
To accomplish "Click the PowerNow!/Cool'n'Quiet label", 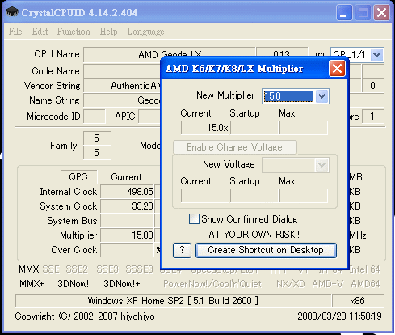I will (212, 284).
